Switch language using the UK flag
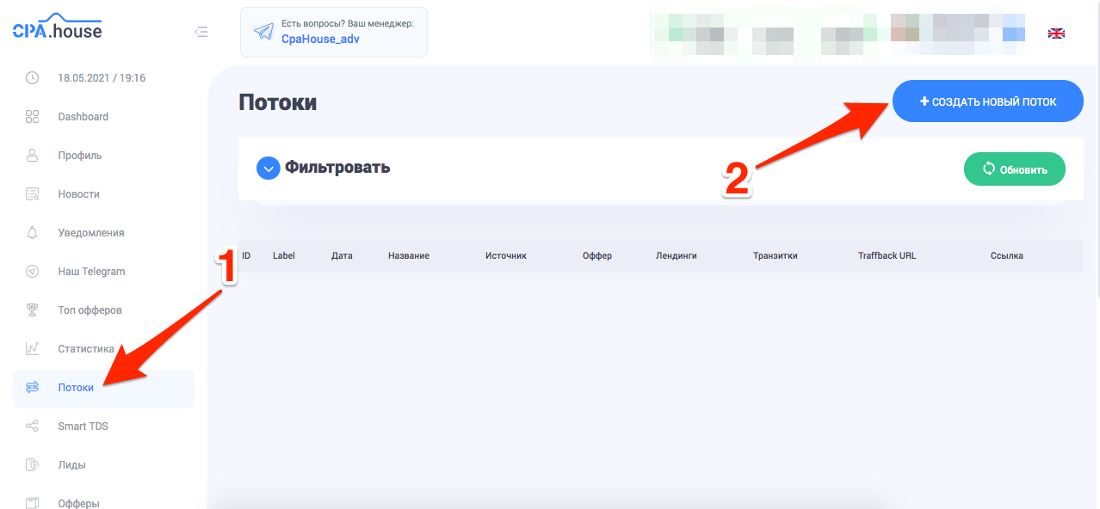Screen dimensions: 1100x509 pyautogui.click(x=1056, y=34)
